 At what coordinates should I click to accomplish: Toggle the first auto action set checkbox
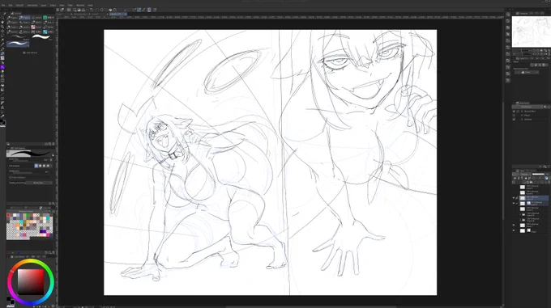(514, 111)
